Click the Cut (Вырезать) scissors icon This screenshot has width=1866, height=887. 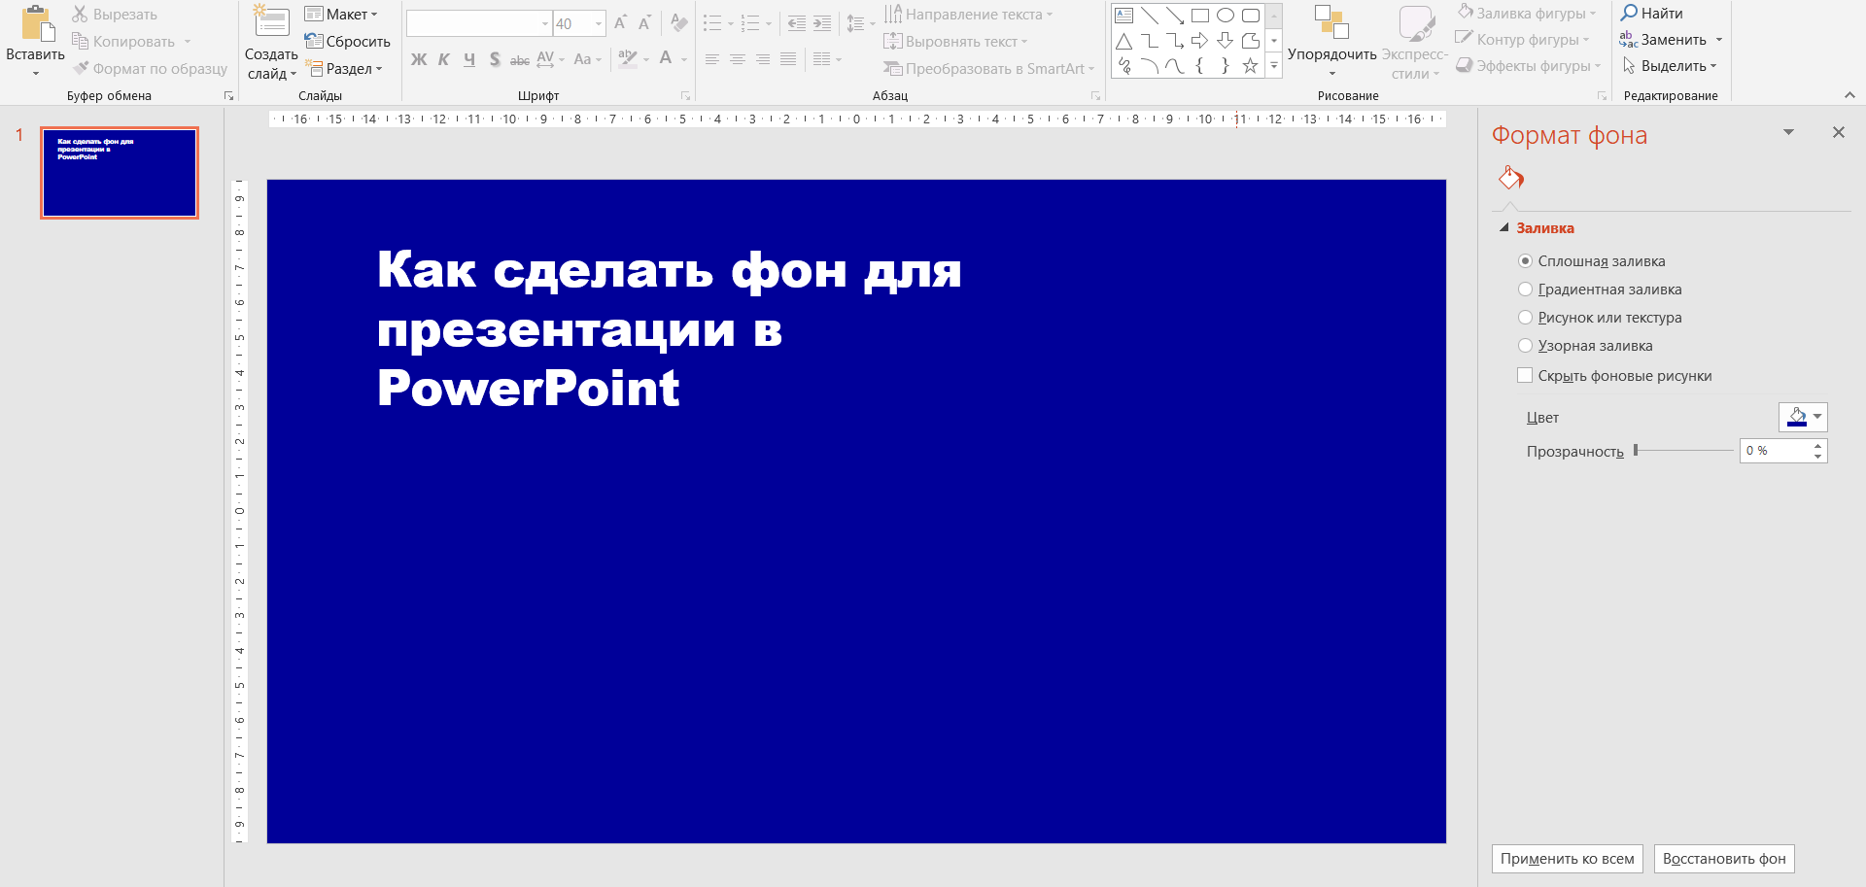pos(80,15)
